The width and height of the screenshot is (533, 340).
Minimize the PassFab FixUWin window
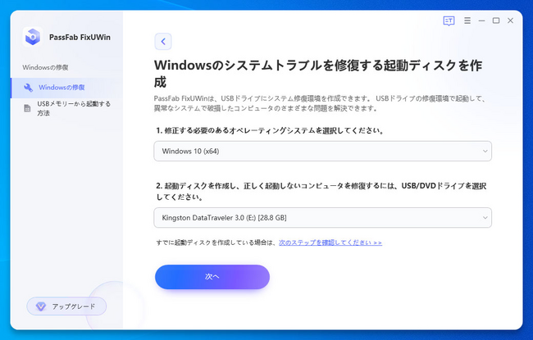pos(481,20)
